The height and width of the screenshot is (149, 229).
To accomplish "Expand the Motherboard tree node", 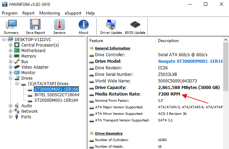I will point(10,51).
